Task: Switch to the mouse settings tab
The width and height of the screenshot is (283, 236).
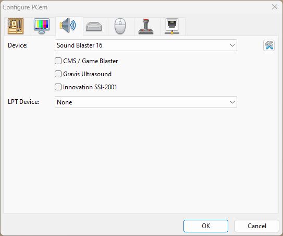Action: click(120, 26)
